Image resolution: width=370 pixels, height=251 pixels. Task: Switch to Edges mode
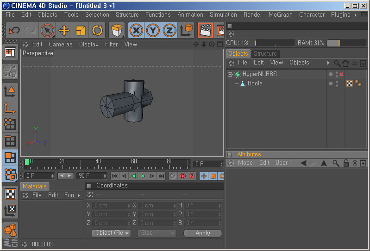pyautogui.click(x=10, y=141)
